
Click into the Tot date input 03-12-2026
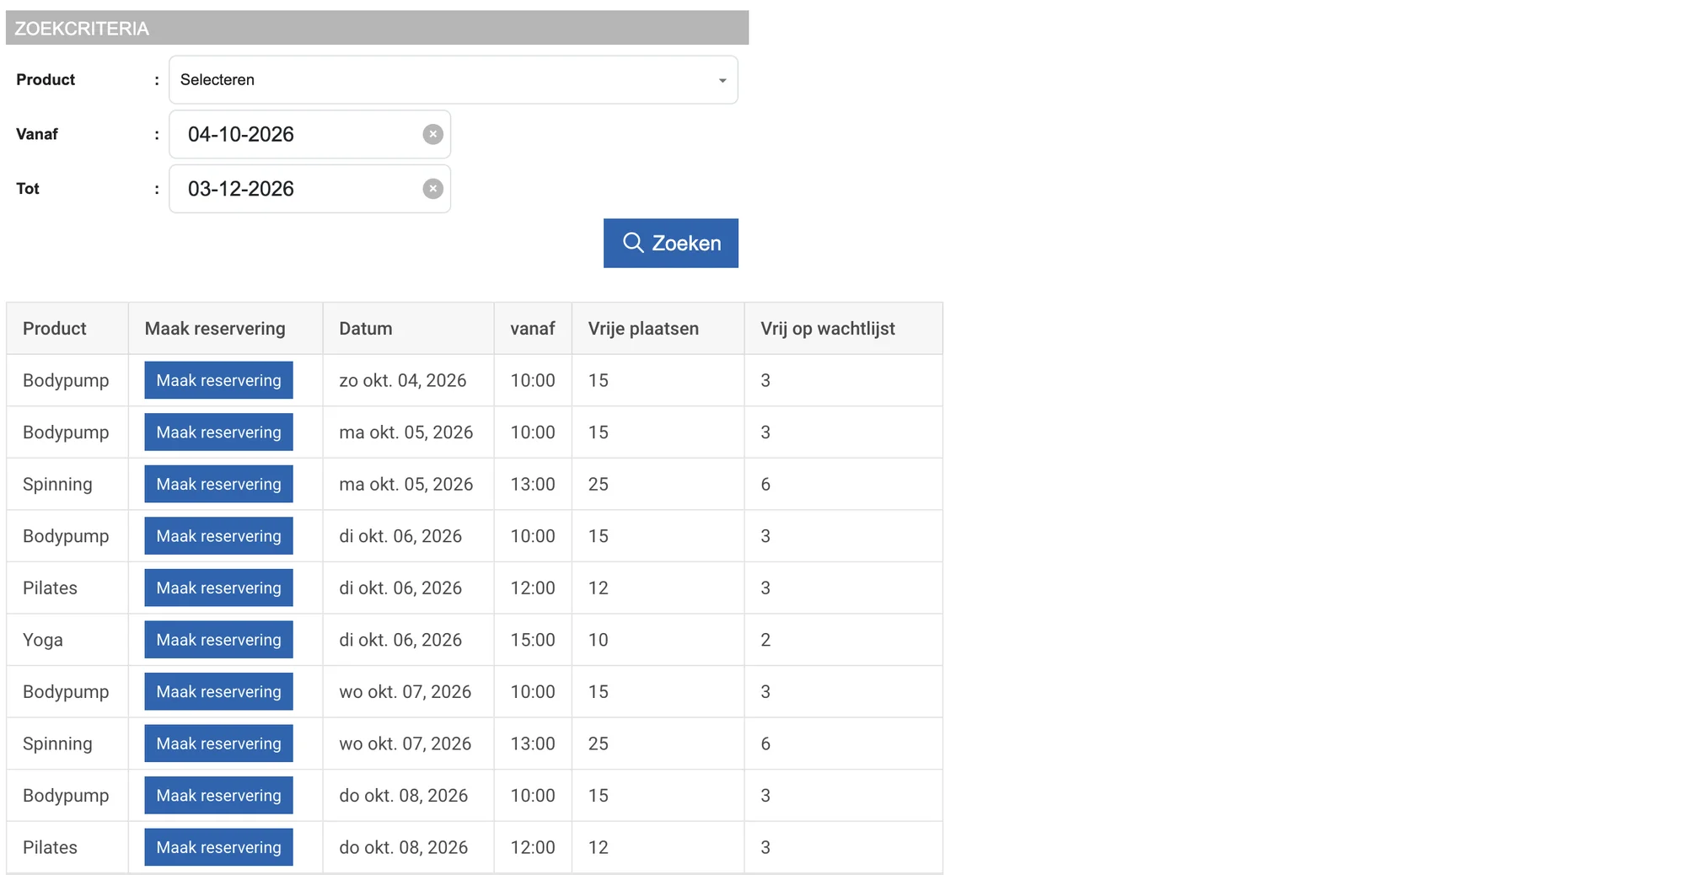point(310,189)
